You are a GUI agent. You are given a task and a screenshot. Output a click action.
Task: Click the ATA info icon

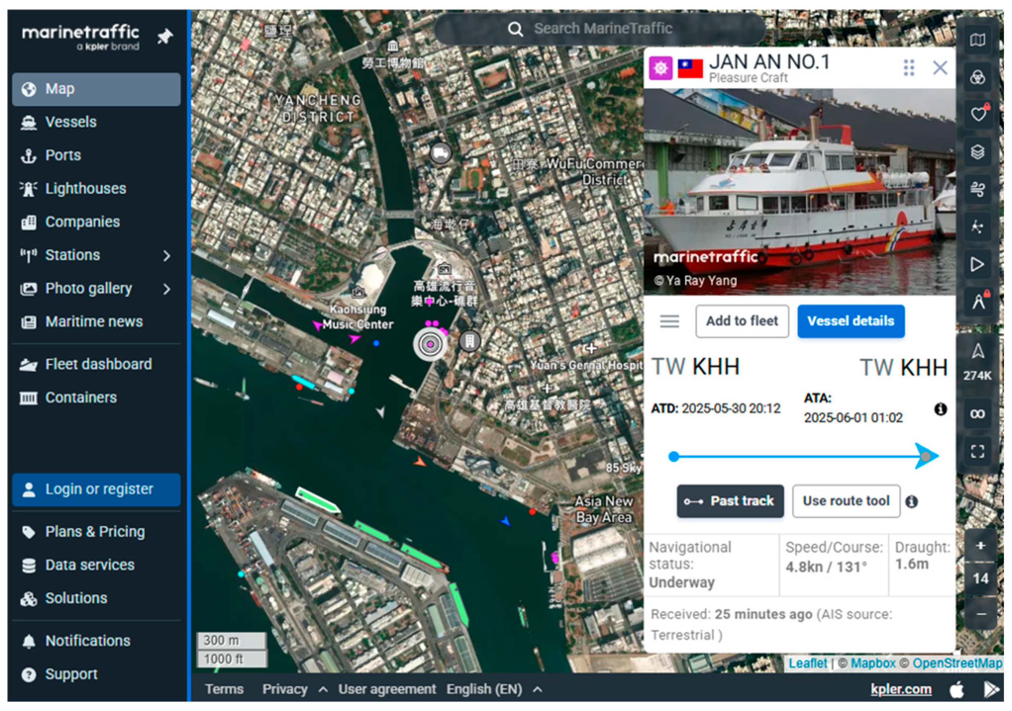940,409
